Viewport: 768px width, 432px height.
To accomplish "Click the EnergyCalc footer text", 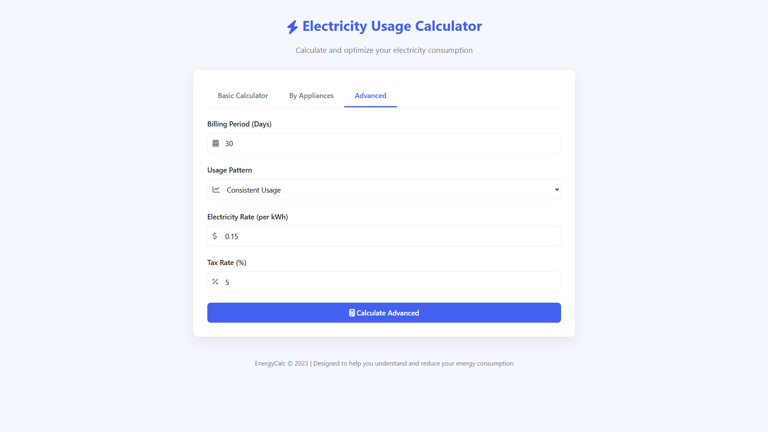I will (384, 364).
